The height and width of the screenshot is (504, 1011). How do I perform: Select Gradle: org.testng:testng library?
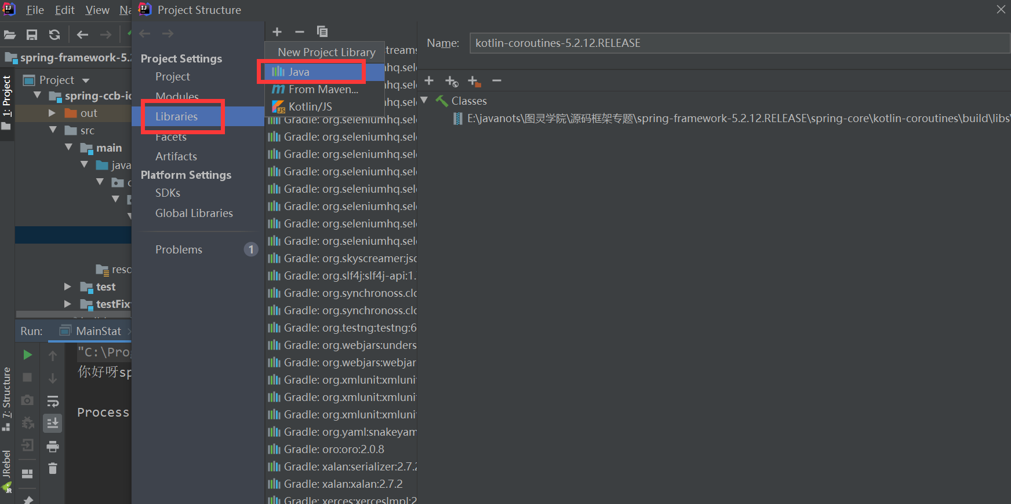pyautogui.click(x=342, y=328)
